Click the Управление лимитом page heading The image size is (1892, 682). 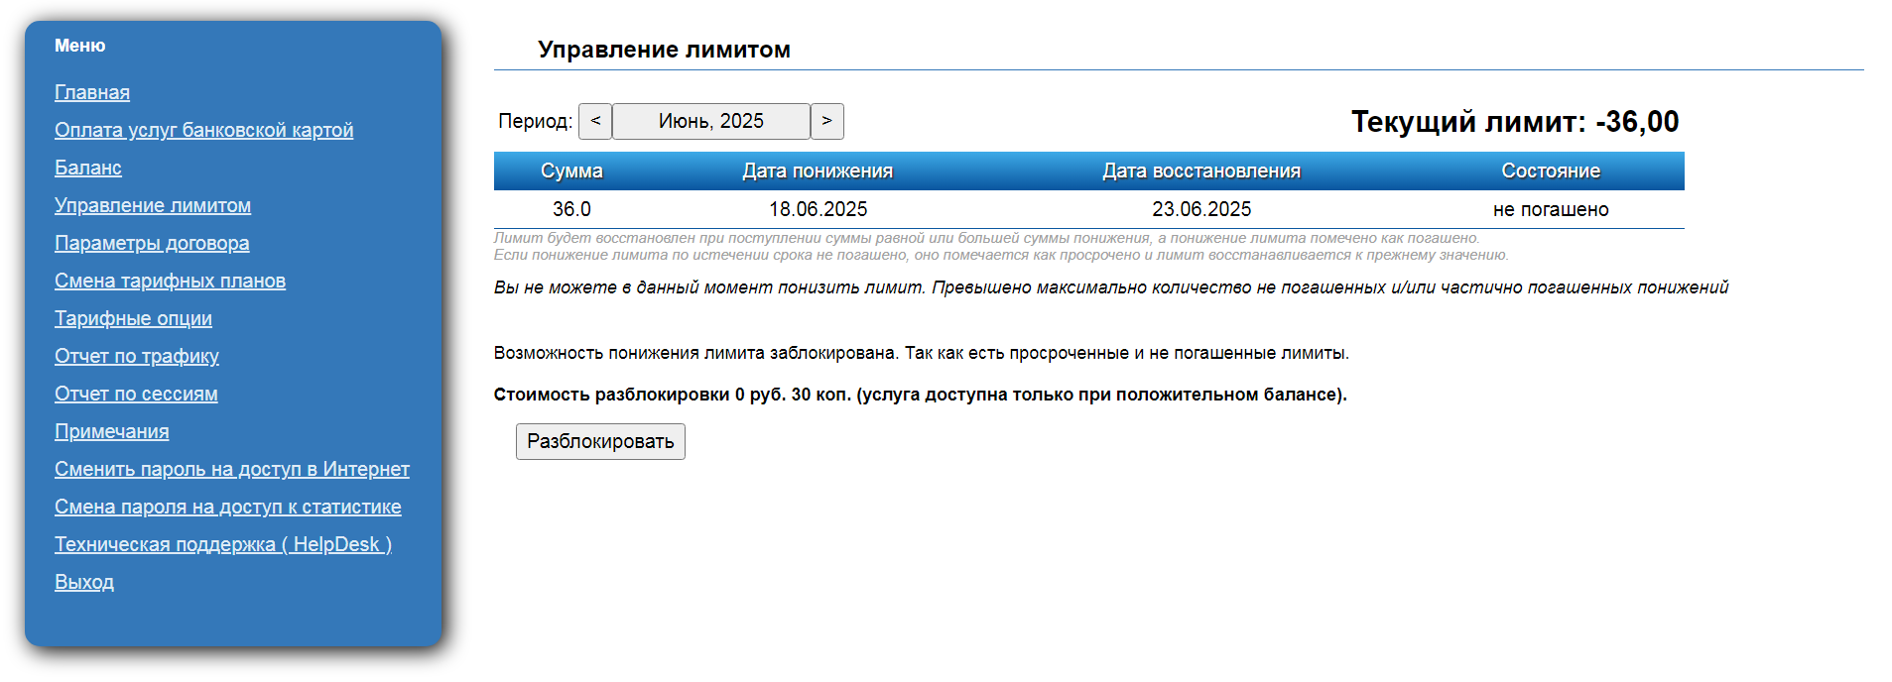tap(664, 50)
